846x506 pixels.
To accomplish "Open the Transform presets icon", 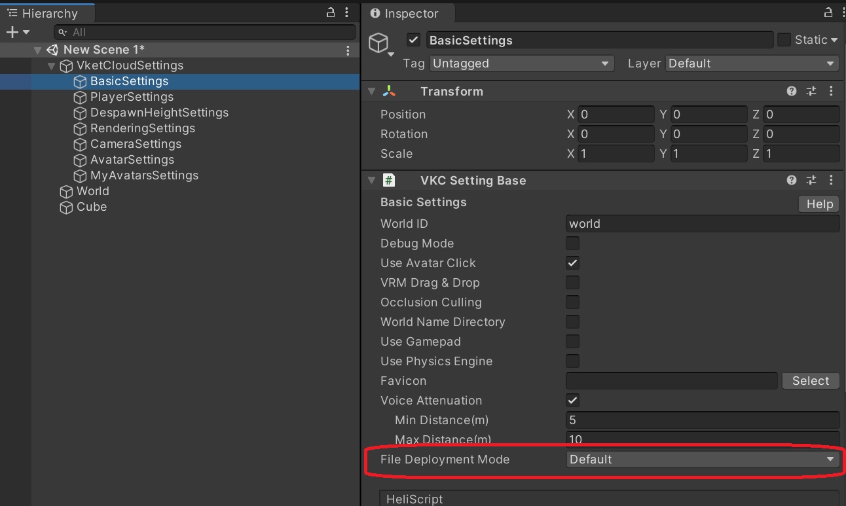I will [x=811, y=91].
